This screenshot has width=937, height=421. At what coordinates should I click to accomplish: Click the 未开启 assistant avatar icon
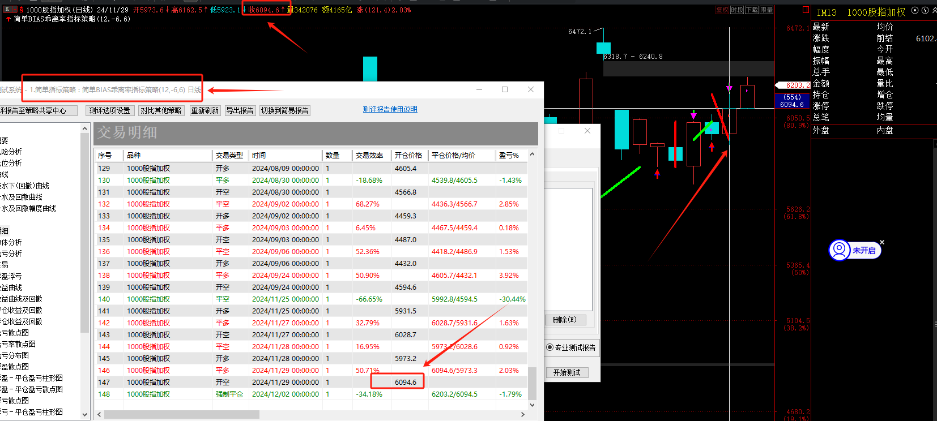(840, 250)
